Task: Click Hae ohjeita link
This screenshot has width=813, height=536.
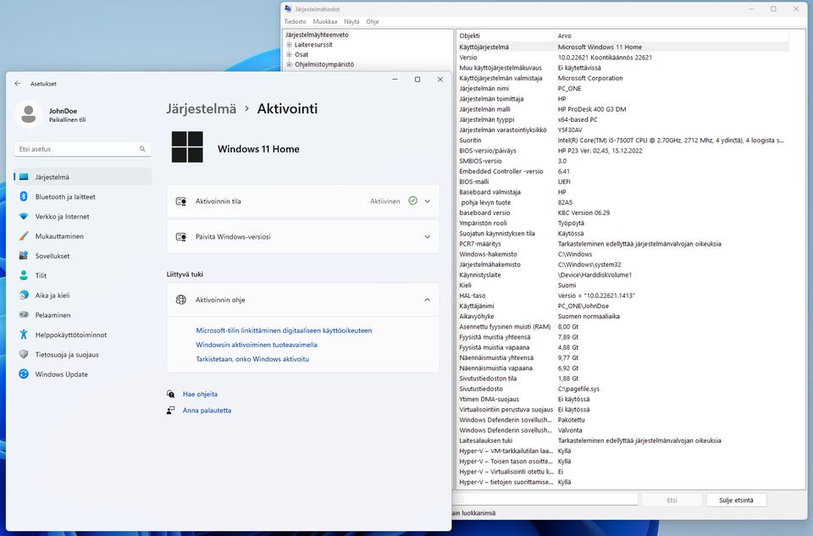Action: 200,394
